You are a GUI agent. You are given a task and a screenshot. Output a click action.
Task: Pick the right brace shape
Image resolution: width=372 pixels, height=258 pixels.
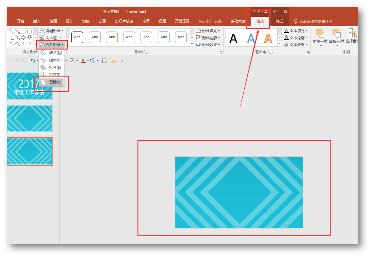(29, 43)
